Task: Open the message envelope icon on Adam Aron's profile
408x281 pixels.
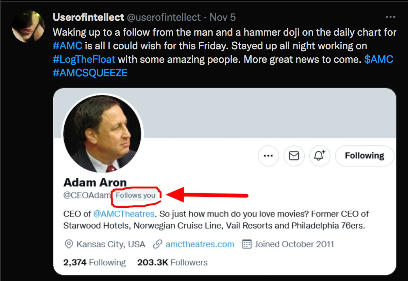Action: 294,155
